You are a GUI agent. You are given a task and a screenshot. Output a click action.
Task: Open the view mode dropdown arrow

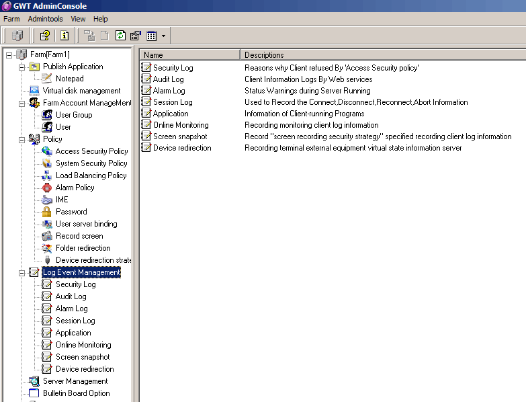(x=163, y=36)
